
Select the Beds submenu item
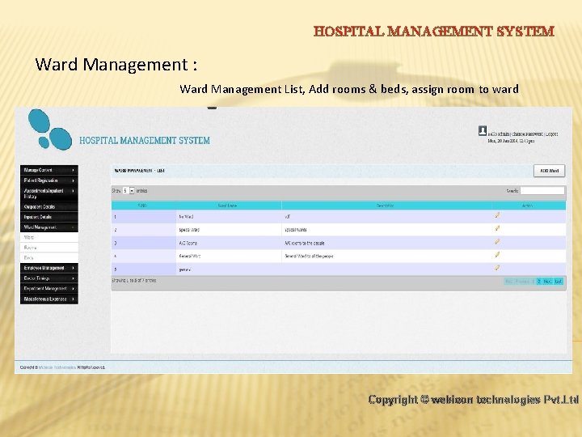coord(49,257)
